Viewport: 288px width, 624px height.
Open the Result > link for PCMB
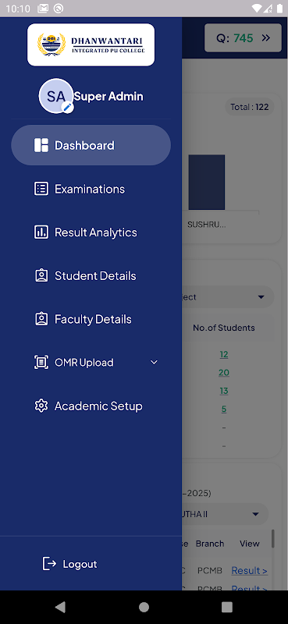[249, 570]
